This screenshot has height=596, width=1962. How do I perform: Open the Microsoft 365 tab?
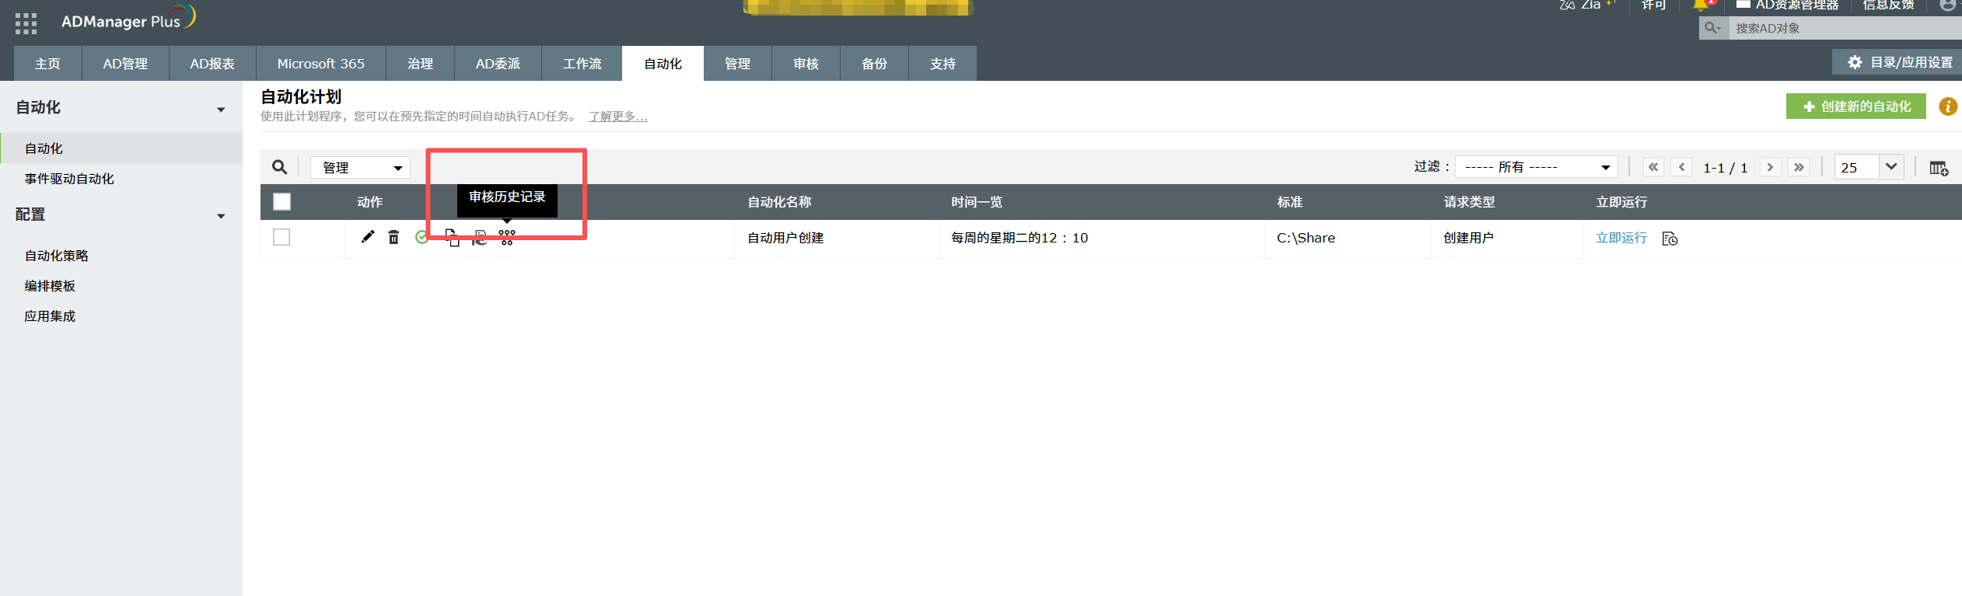tap(321, 64)
